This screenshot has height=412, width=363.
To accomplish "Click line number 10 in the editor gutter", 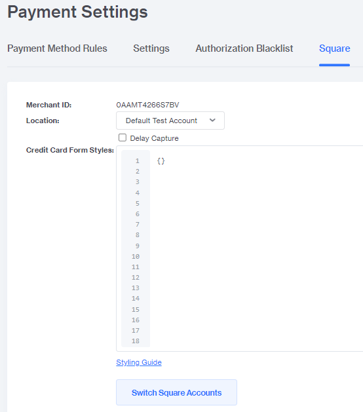I will [136, 257].
